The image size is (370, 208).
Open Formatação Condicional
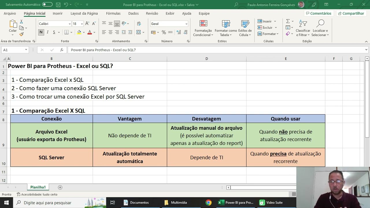click(203, 28)
